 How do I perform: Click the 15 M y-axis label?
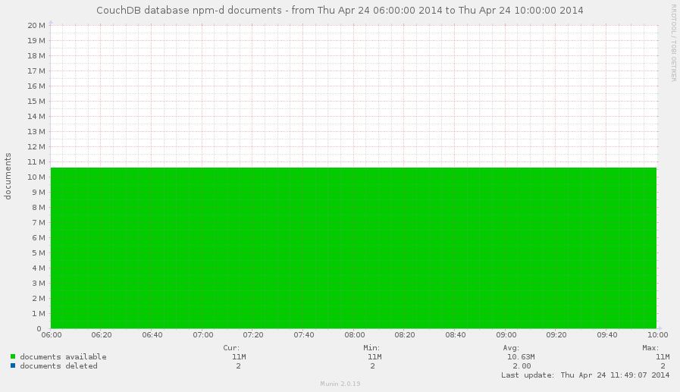(x=36, y=101)
